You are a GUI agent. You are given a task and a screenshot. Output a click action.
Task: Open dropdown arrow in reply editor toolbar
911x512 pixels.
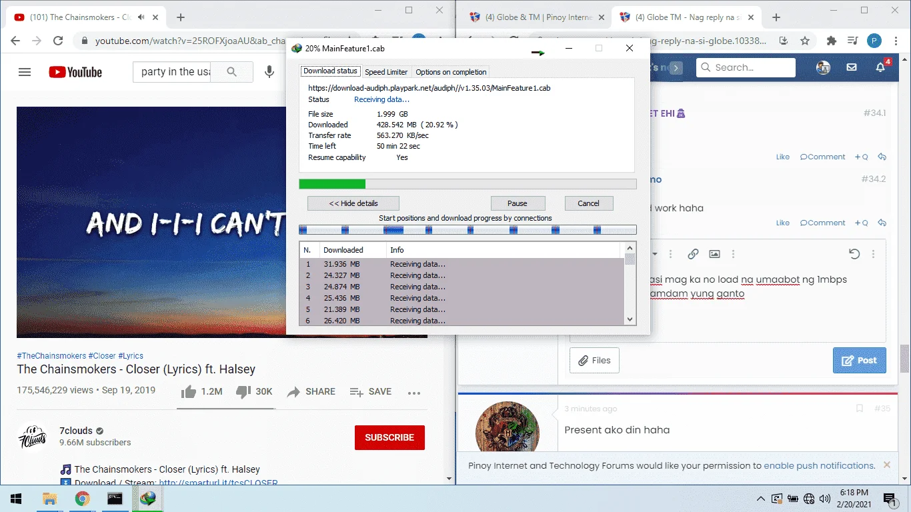click(655, 254)
